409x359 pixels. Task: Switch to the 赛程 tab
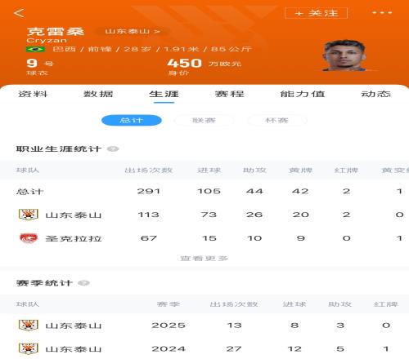point(230,94)
